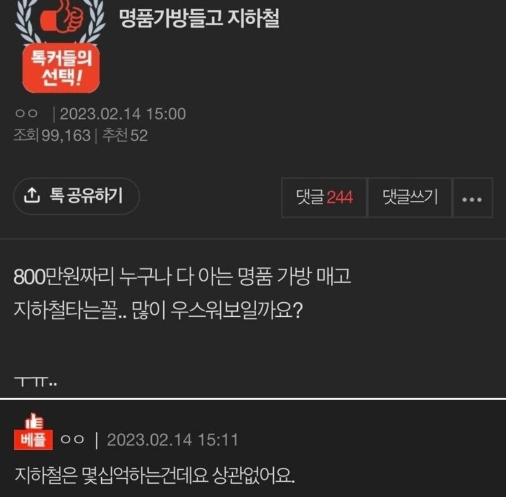Click the post author nickname ㅇㅇ

pyautogui.click(x=27, y=114)
